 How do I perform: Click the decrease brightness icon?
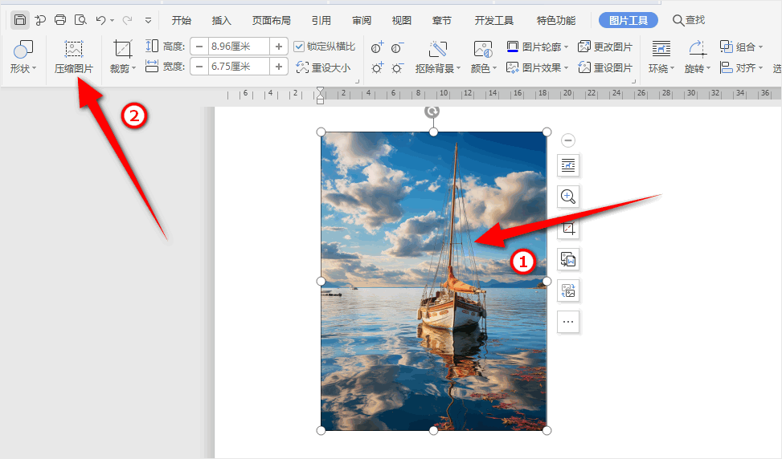(398, 67)
